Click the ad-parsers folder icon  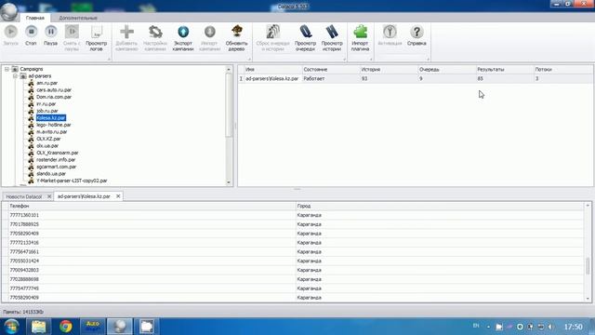coord(23,76)
